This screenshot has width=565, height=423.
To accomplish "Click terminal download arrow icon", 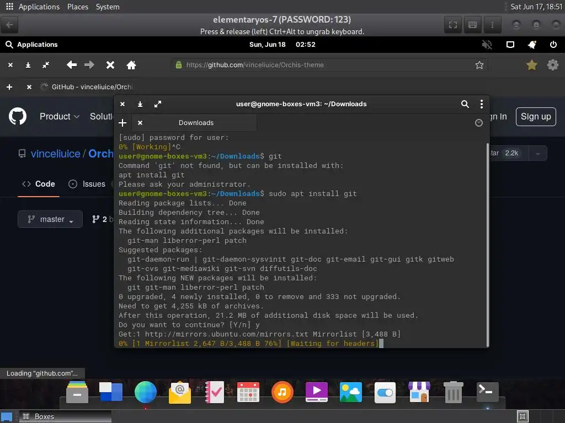I will 140,104.
